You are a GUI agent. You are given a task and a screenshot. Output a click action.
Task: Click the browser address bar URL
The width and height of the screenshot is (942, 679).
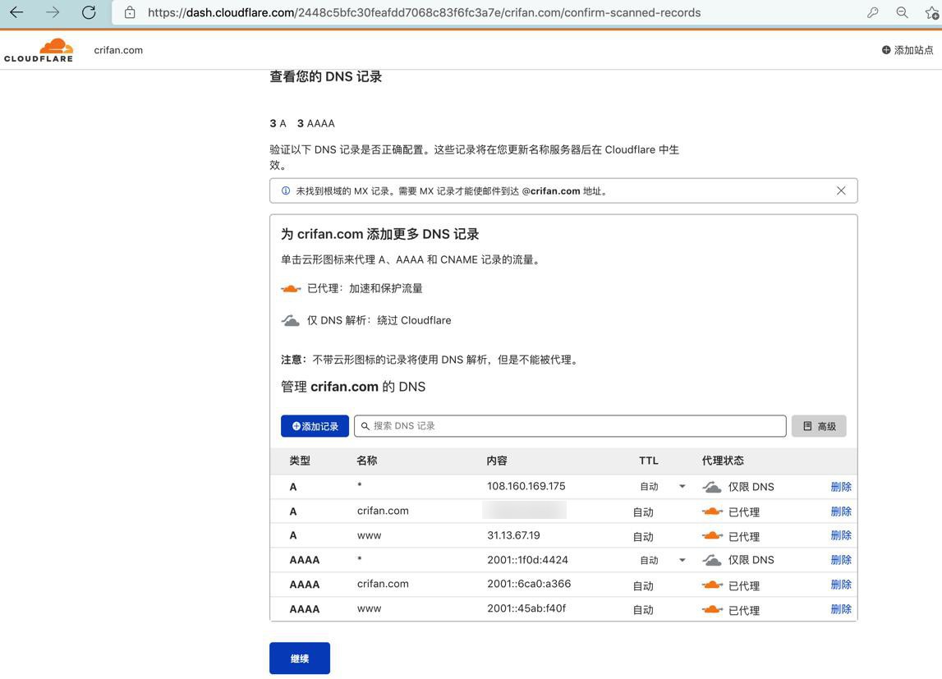pos(424,12)
